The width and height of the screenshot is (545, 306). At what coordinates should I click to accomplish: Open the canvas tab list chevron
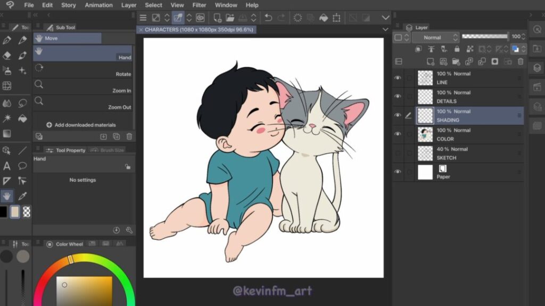tap(386, 30)
